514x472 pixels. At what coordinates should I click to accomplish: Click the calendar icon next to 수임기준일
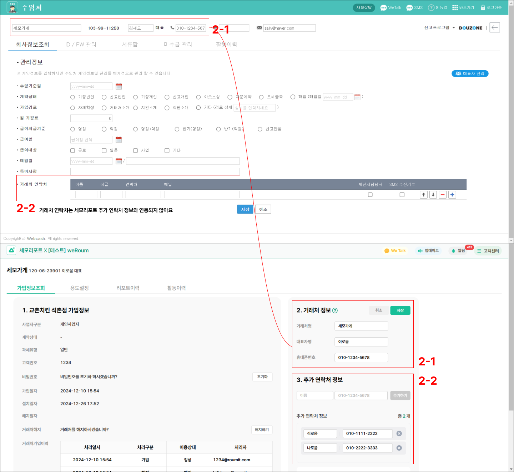[x=119, y=86]
